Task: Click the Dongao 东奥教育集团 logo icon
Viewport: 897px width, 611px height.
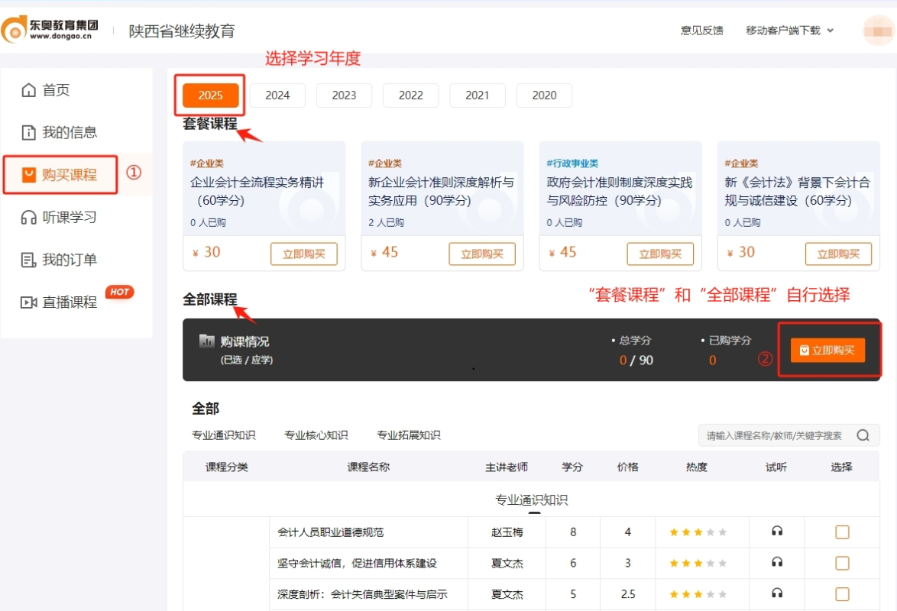Action: [14, 30]
